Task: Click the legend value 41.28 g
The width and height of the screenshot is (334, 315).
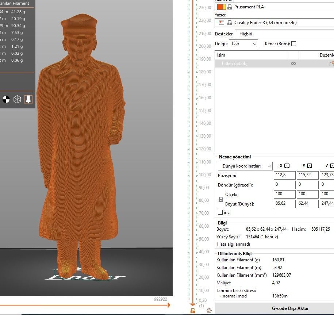Action: (x=18, y=12)
